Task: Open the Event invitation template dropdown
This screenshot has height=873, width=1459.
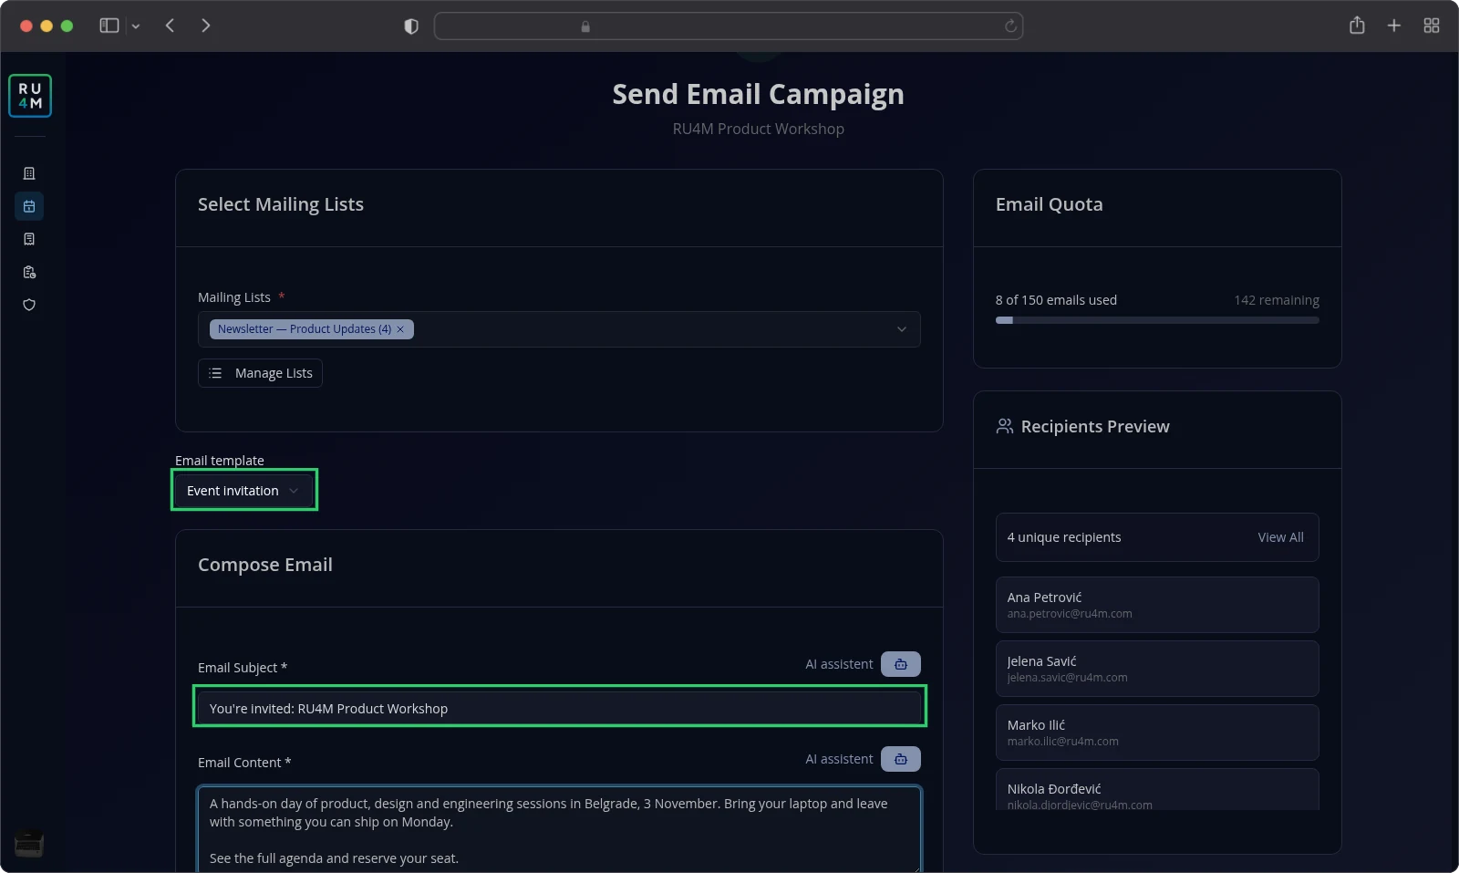Action: [x=244, y=491]
